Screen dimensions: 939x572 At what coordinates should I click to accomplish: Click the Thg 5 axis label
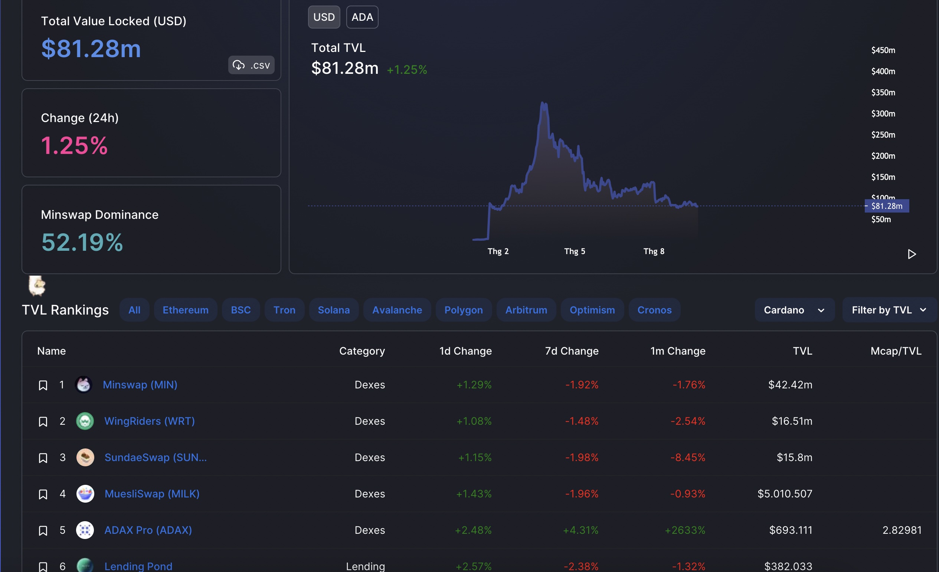click(575, 252)
